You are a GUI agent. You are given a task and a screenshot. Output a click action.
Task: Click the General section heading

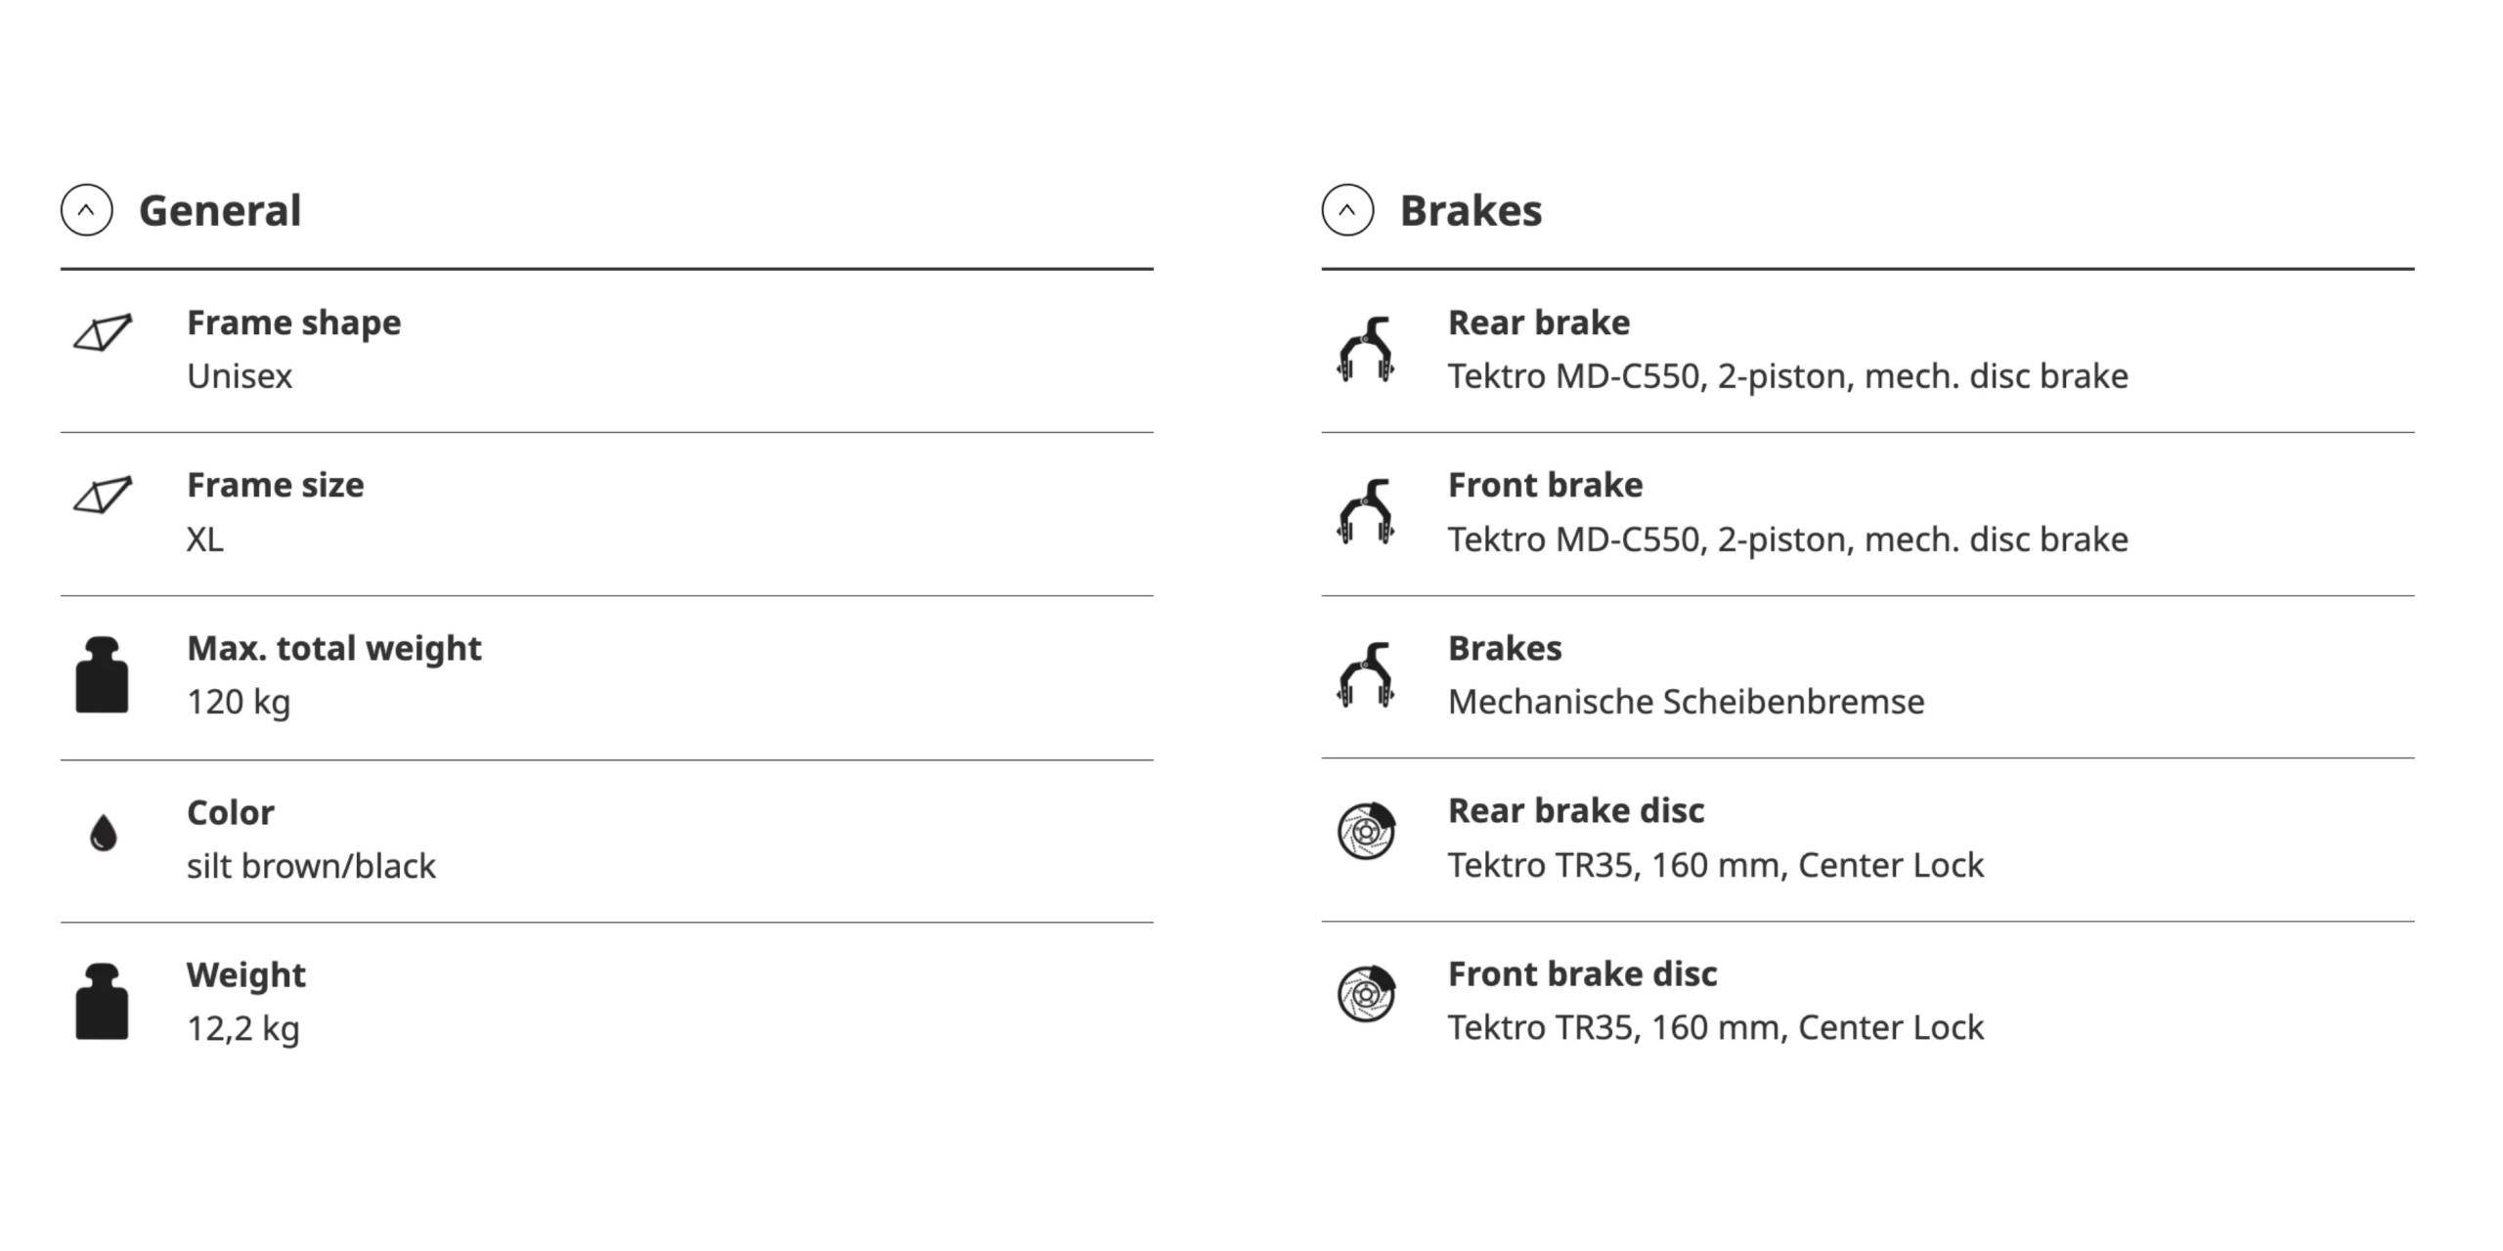pyautogui.click(x=220, y=210)
